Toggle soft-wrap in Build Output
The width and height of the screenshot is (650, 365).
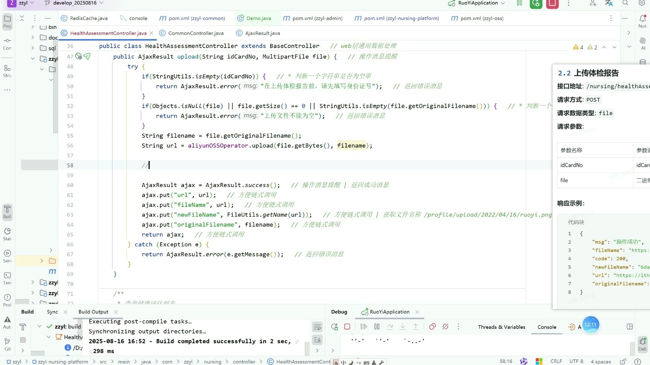317,327
